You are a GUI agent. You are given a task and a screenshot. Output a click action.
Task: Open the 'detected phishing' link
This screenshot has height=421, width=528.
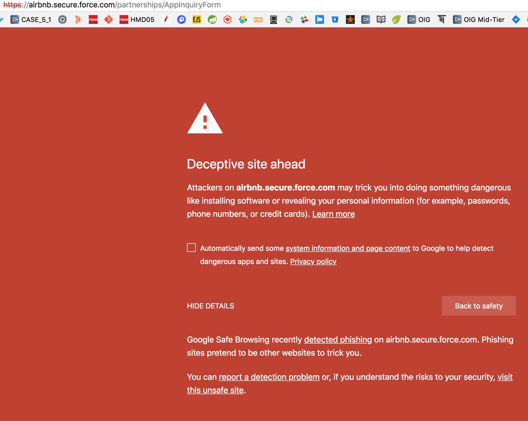pyautogui.click(x=338, y=340)
